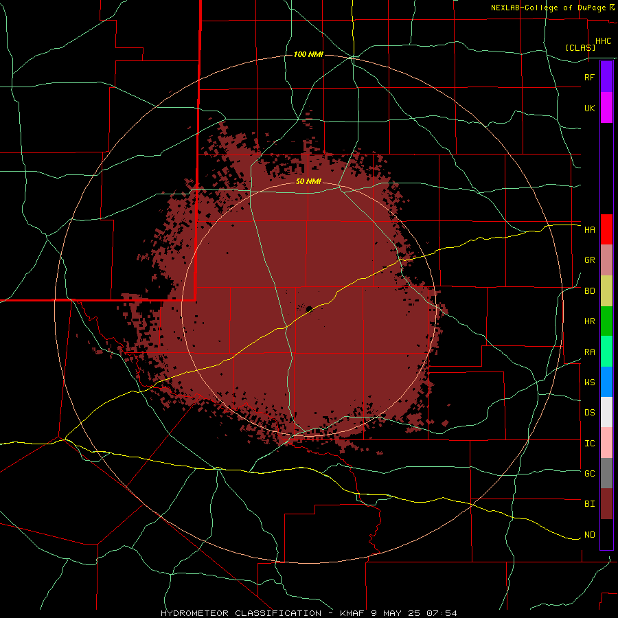Click the RA legend label
This screenshot has height=618, width=618.
(x=589, y=352)
